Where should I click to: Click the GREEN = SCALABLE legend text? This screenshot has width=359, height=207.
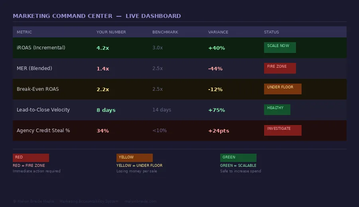238,166
